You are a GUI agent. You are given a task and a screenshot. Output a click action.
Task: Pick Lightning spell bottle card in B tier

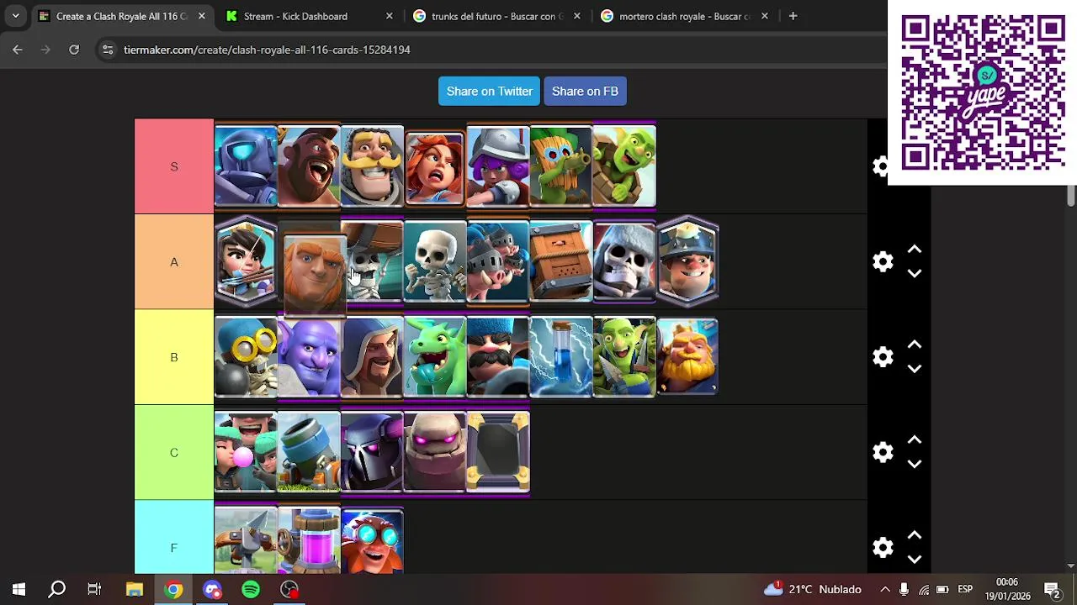(561, 357)
